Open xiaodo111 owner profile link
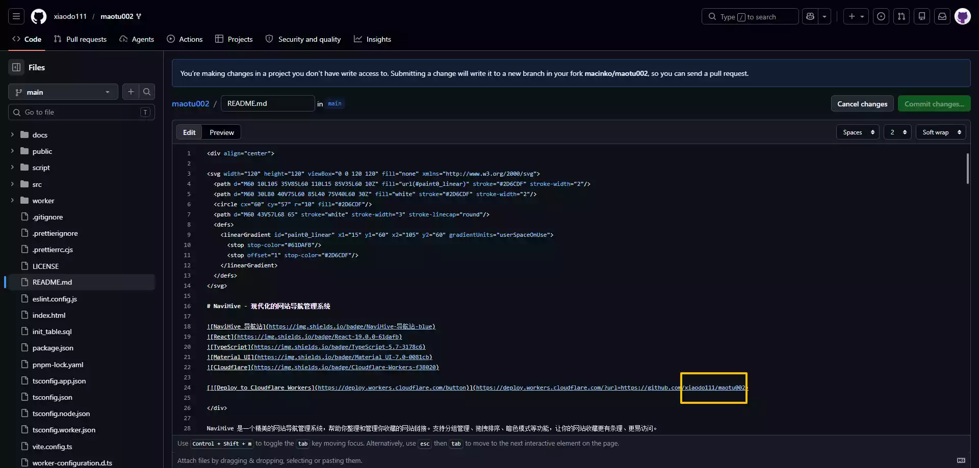The width and height of the screenshot is (979, 468). pos(70,16)
